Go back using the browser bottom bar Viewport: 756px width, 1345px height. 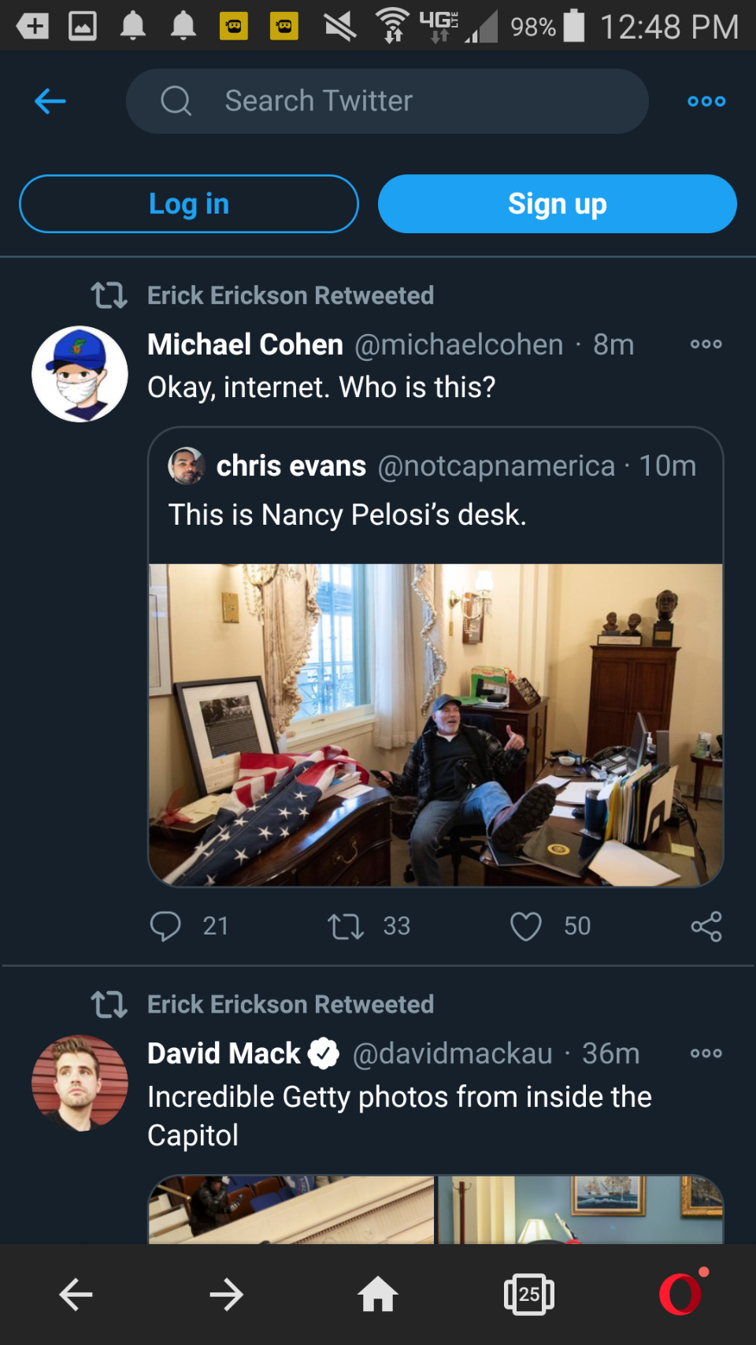coord(76,1295)
